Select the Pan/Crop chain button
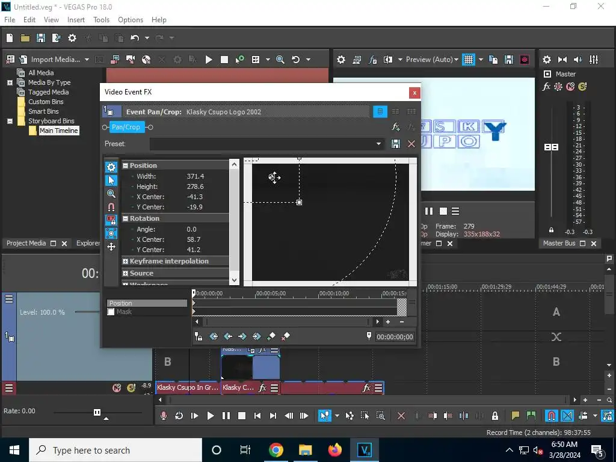 pos(126,127)
